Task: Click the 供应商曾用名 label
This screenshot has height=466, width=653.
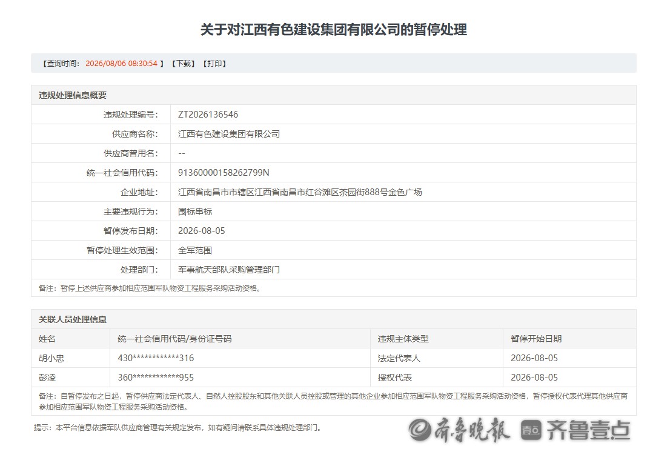Action: 131,153
